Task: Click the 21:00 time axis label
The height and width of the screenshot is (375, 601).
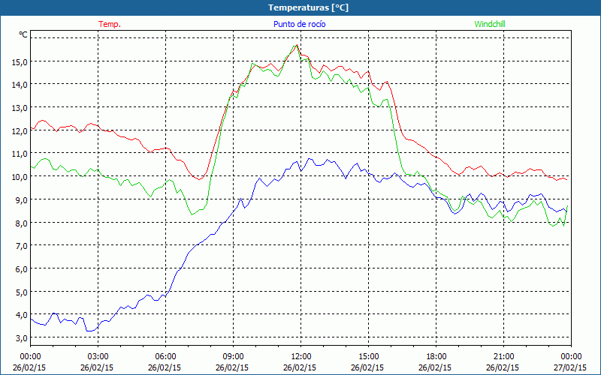Action: [503, 357]
